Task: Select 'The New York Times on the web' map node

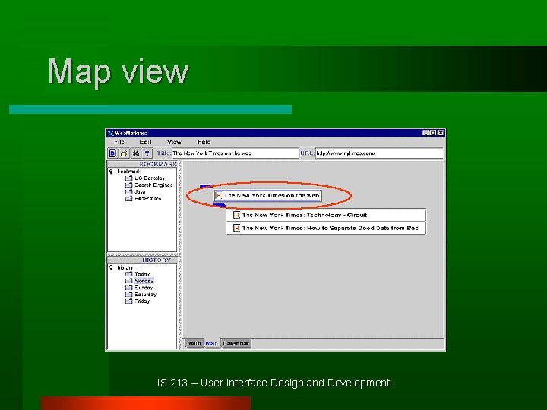Action: 268,196
